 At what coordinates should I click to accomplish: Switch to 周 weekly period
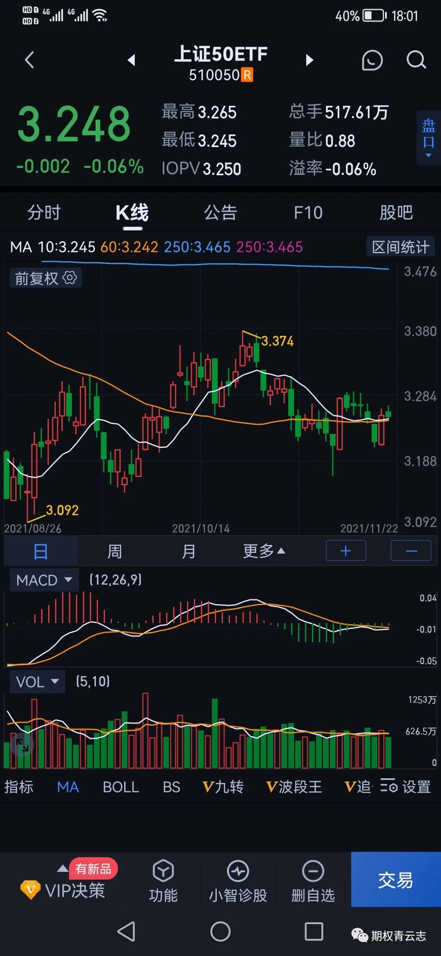(114, 552)
